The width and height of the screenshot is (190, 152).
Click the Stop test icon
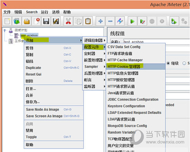152,21
